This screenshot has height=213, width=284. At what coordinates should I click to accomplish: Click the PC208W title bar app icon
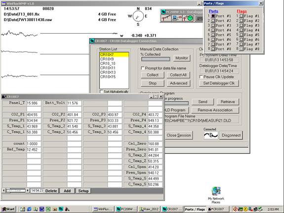pyautogui.click(x=163, y=12)
